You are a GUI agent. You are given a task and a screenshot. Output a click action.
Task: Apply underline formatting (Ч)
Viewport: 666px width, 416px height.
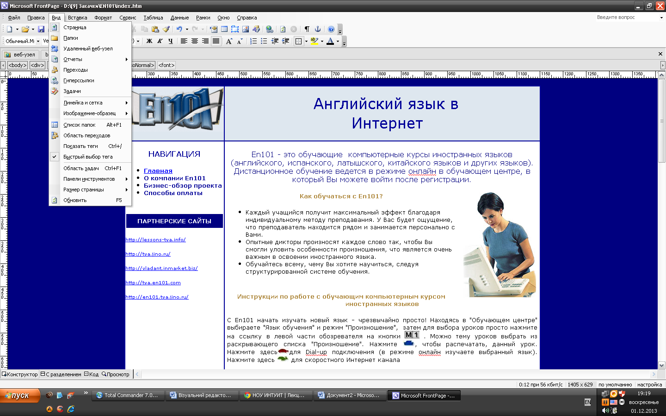(171, 41)
